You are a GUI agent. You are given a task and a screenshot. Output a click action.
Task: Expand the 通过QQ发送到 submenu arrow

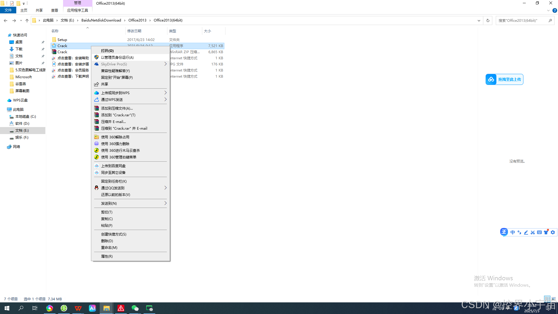165,188
